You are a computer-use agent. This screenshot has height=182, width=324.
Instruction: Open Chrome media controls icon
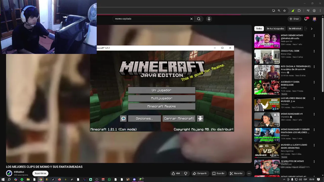pos(308,11)
